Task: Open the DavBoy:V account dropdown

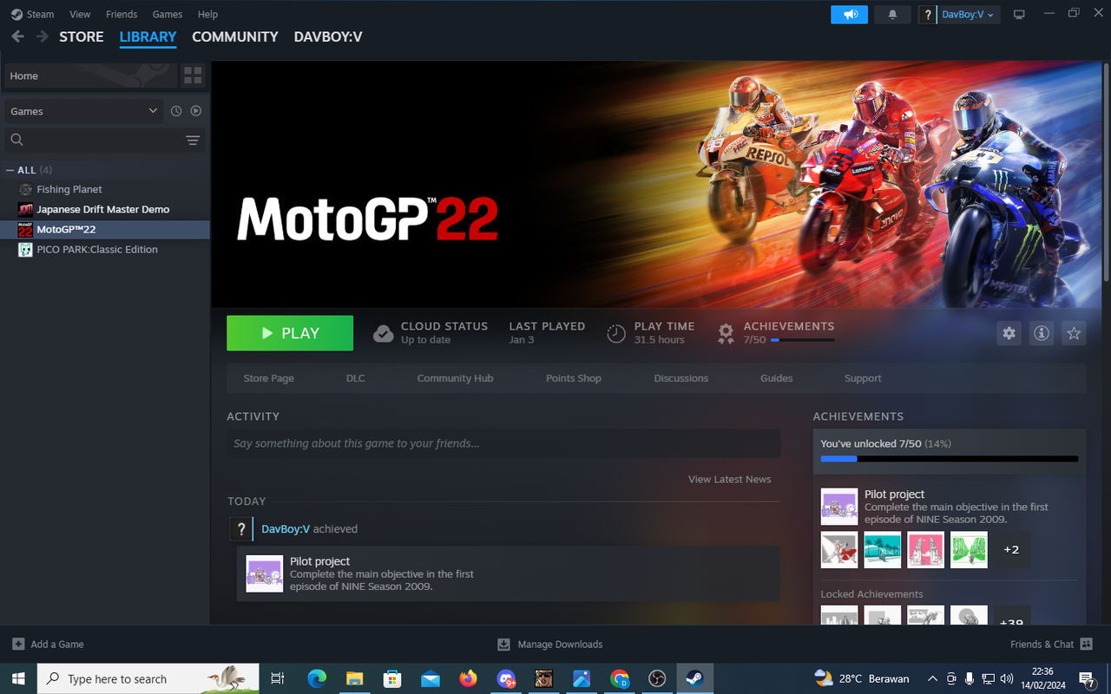Action: point(968,15)
